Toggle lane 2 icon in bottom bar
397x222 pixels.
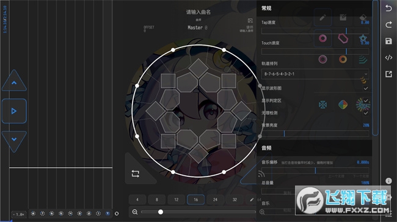click(x=89, y=213)
